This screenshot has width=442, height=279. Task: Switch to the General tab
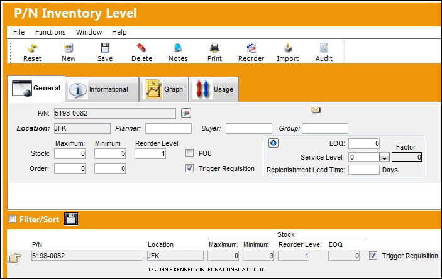click(36, 89)
